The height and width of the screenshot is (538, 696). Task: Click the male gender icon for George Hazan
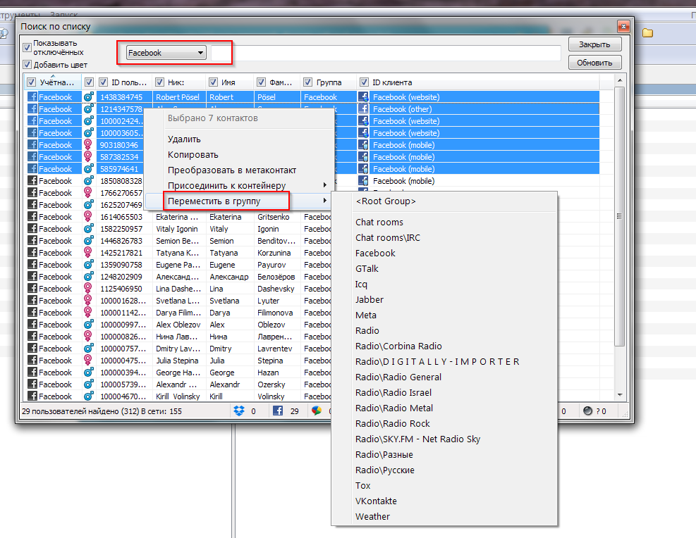pos(89,372)
